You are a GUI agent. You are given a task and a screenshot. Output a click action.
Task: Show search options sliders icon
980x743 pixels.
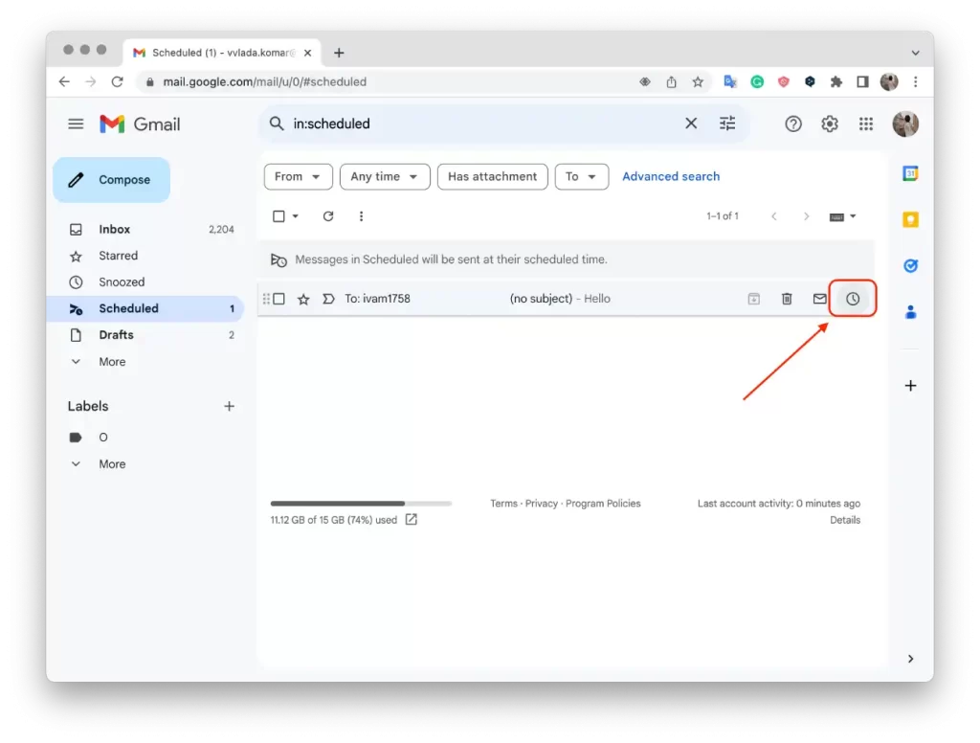(x=727, y=124)
